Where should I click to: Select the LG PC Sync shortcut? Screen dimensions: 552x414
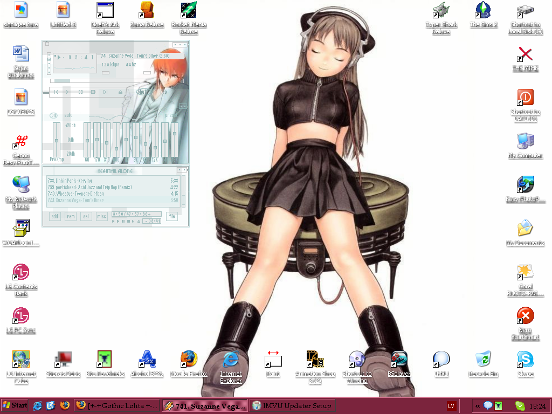point(21,320)
